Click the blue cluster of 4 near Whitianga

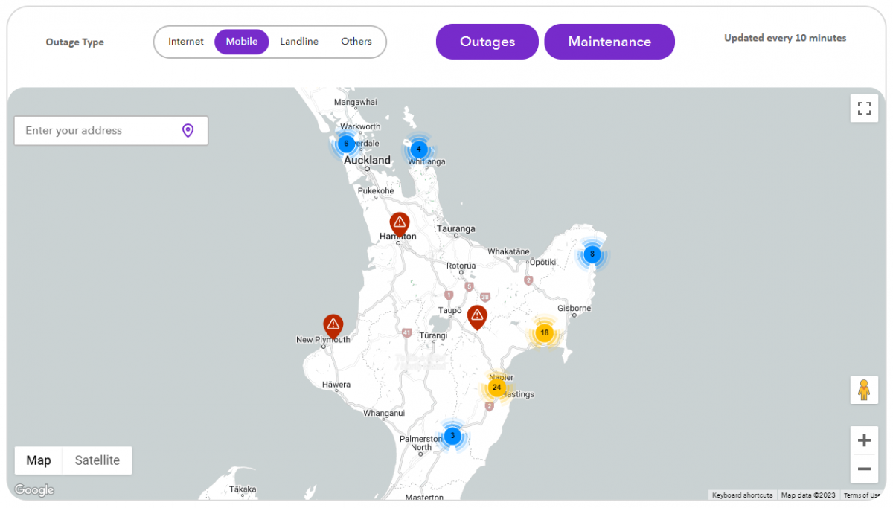coord(418,149)
